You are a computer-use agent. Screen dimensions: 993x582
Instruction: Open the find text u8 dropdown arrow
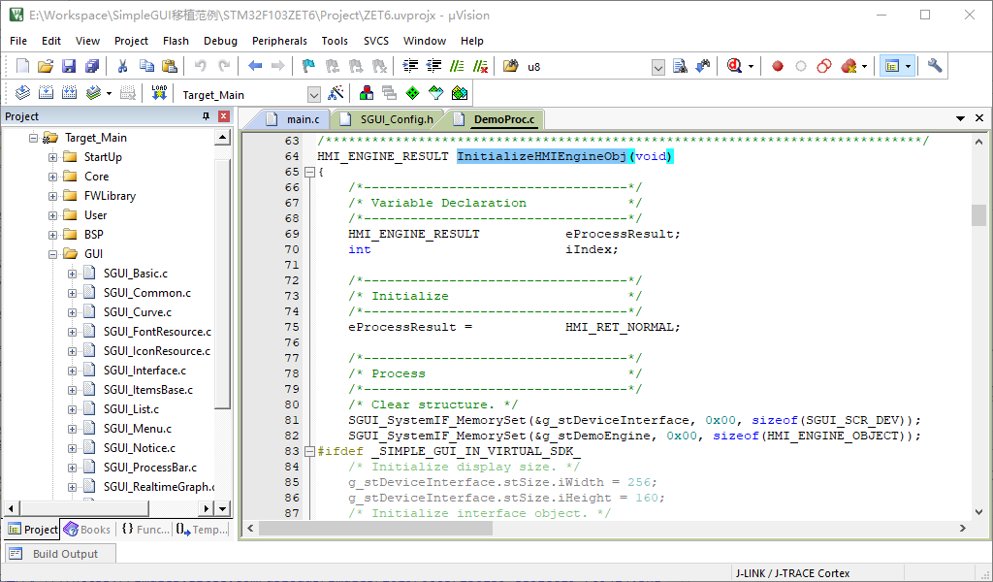pos(658,67)
